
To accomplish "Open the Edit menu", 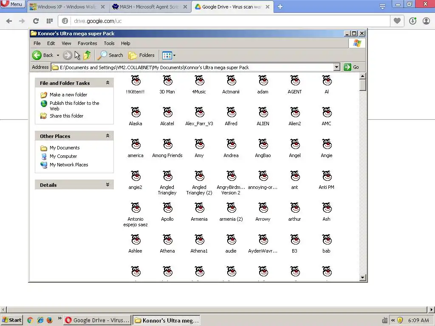I will pos(51,43).
